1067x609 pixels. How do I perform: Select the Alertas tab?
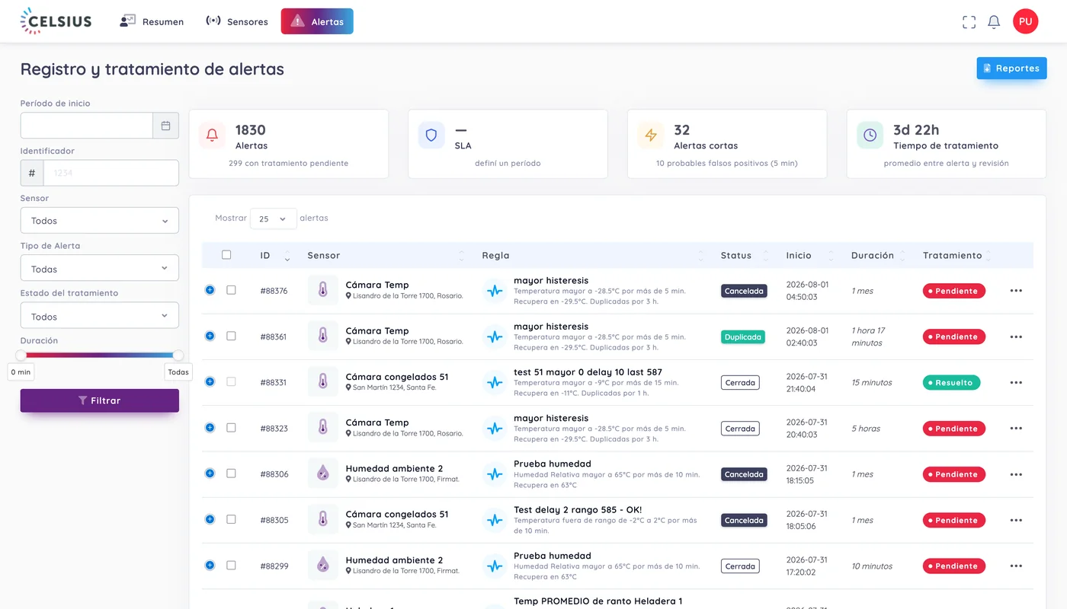click(x=317, y=21)
